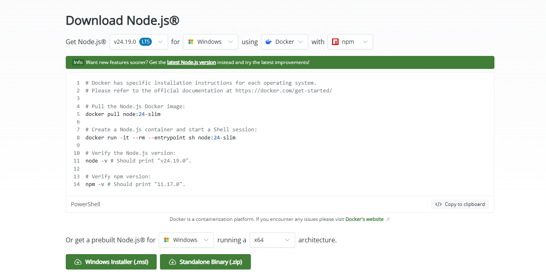The image size is (546, 276).
Task: Click the 'docker run -it --rm' command line
Action: (x=160, y=137)
